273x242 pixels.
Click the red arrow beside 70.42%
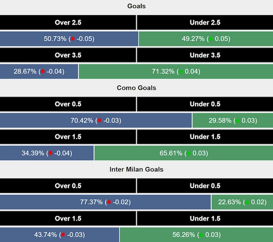(100, 121)
